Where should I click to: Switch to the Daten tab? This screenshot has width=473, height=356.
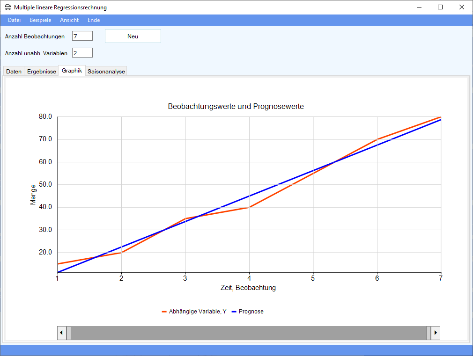point(14,72)
